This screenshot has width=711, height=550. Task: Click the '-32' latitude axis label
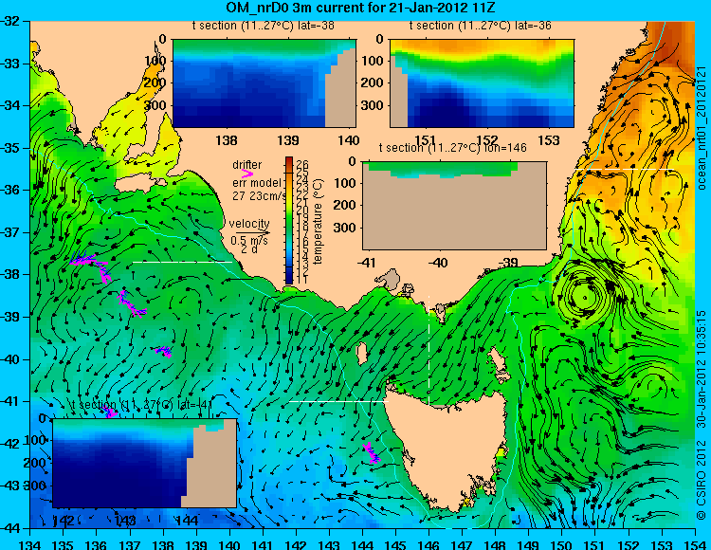coord(10,21)
